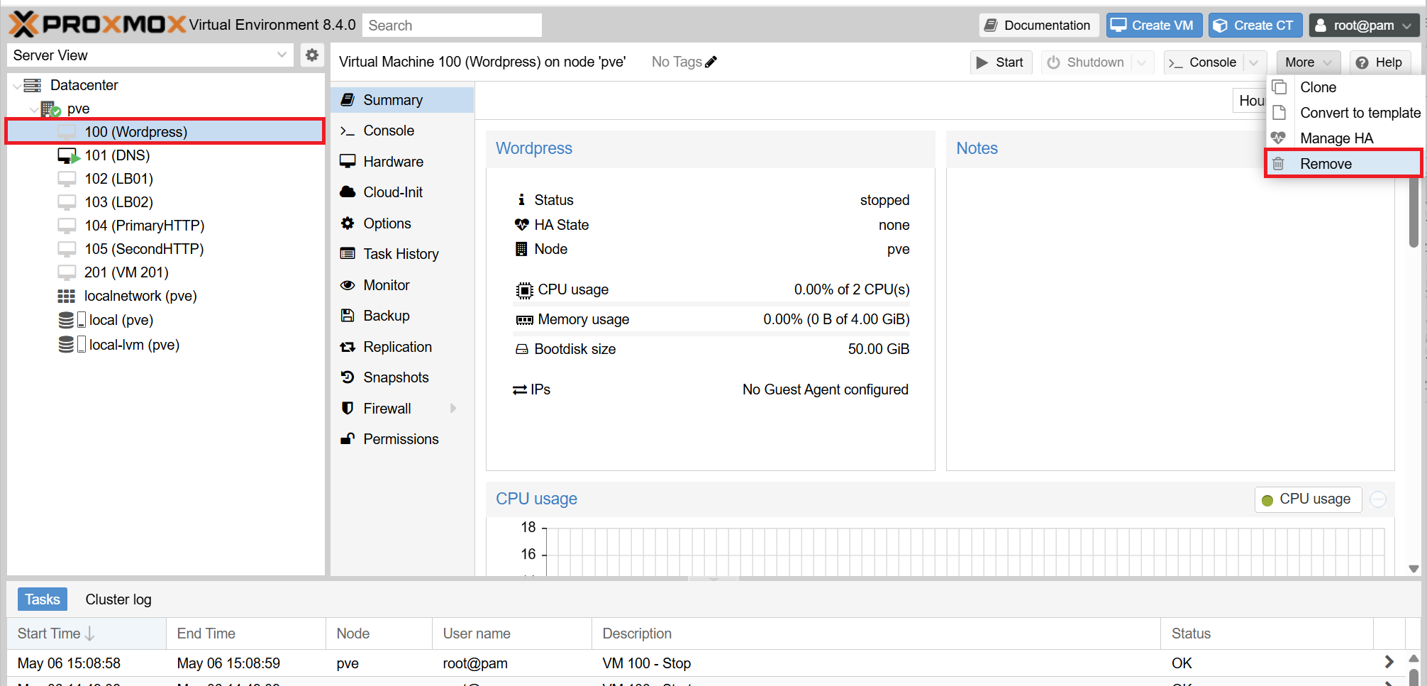
Task: Expand the Console button dropdown arrow
Action: 1254,62
